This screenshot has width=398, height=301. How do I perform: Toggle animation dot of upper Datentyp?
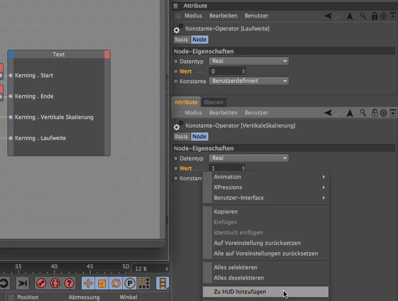176,61
